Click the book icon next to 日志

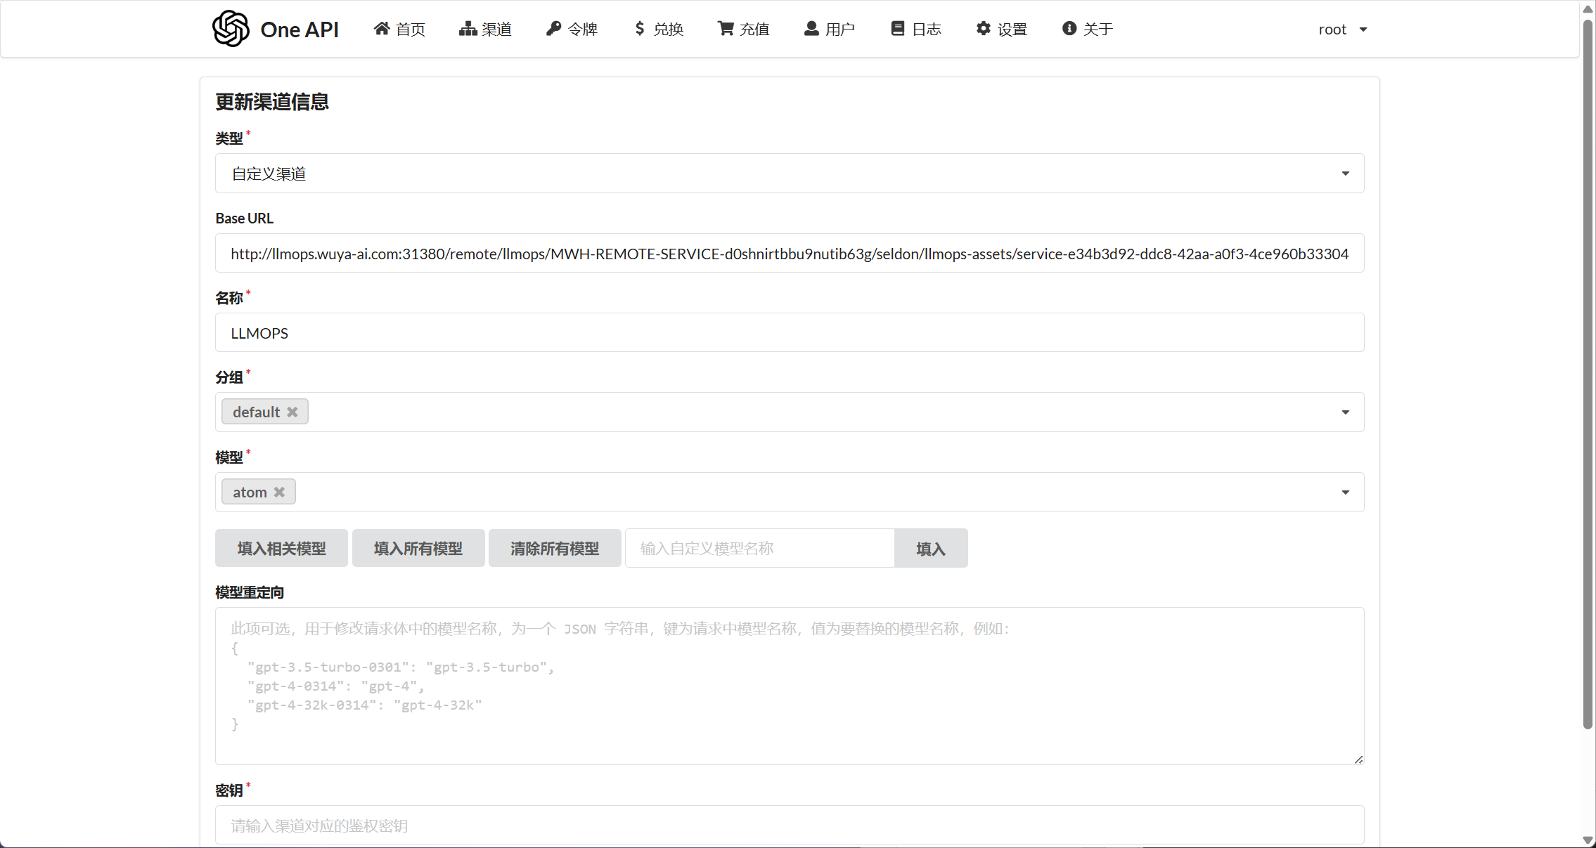pyautogui.click(x=897, y=29)
